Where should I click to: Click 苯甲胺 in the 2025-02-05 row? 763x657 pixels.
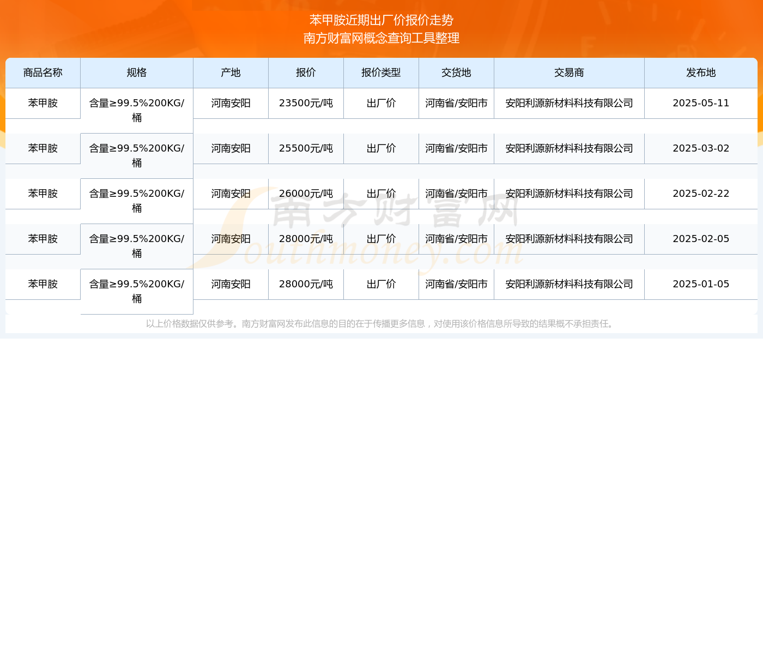(x=43, y=239)
